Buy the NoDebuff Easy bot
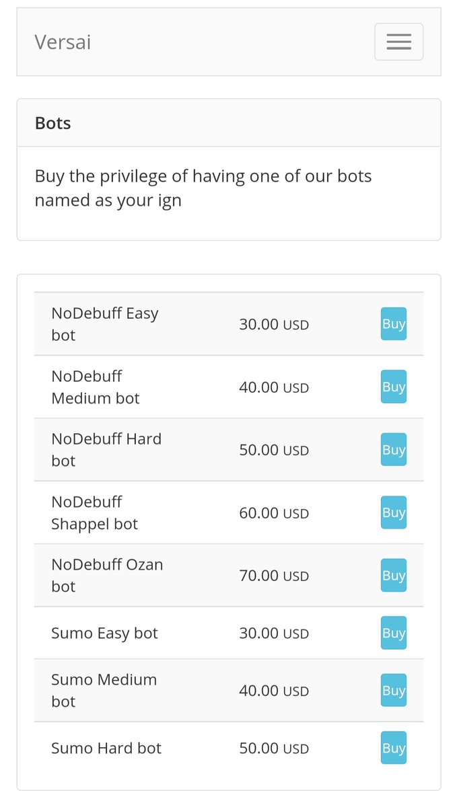Screen dimensions: 457x807 [393, 323]
